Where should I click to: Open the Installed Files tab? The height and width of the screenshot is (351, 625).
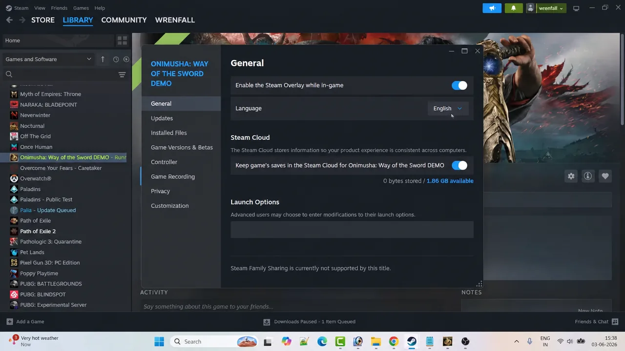181,133
